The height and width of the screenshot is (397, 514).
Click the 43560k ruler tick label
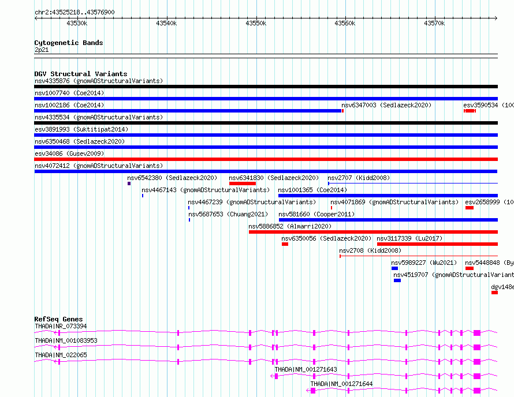point(345,23)
